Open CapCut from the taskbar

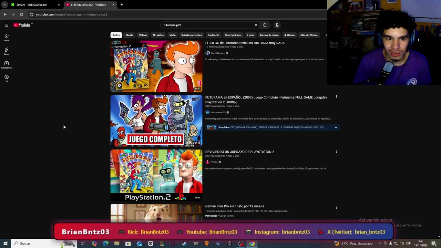coord(151,244)
